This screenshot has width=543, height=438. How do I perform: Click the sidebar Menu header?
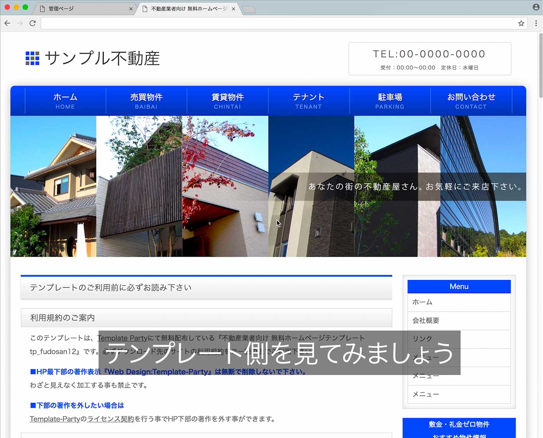click(459, 286)
